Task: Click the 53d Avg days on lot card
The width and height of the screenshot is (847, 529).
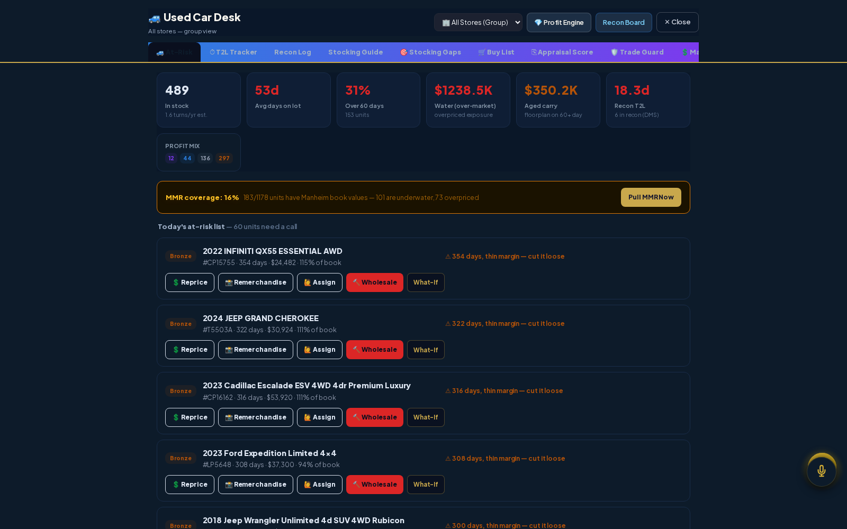Action: coord(289,100)
